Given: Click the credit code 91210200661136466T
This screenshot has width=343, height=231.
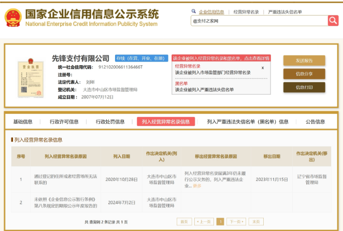Looking at the screenshot, I should click(x=121, y=67).
